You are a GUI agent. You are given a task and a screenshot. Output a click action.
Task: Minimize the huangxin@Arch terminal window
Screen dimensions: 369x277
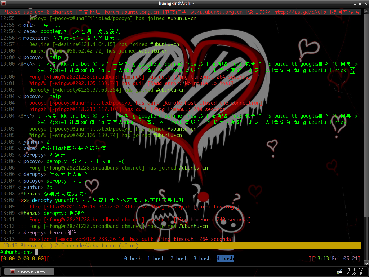(x=355, y=4)
